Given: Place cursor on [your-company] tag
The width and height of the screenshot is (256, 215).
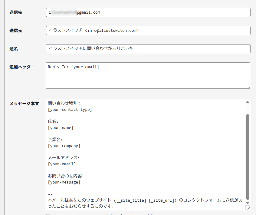Looking at the screenshot, I should pos(64,146).
